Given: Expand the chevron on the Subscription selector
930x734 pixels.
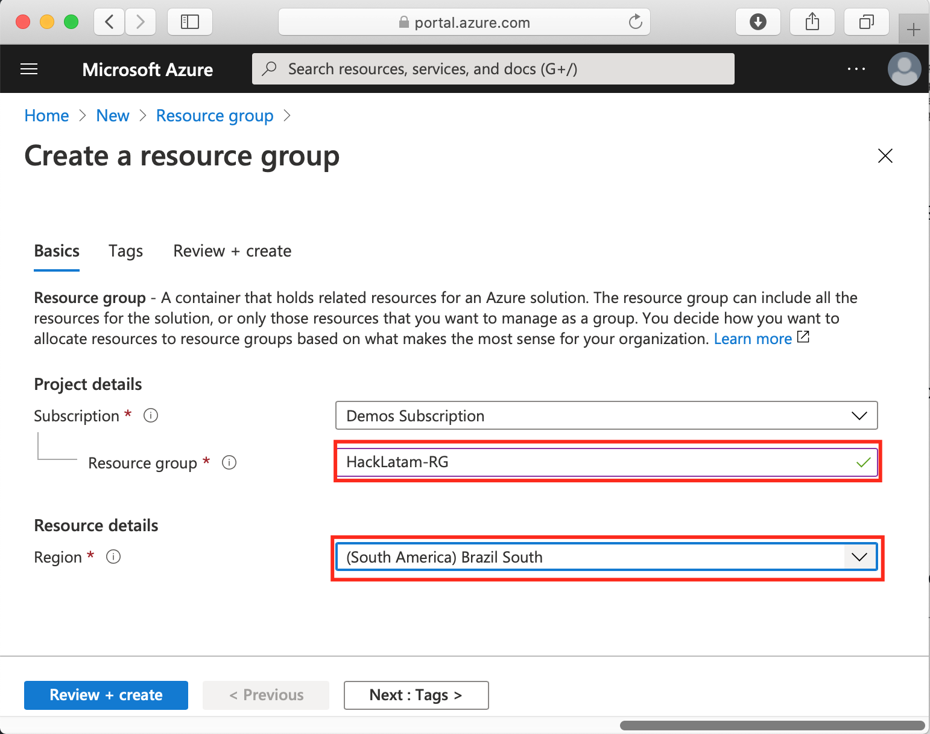Looking at the screenshot, I should (x=859, y=415).
